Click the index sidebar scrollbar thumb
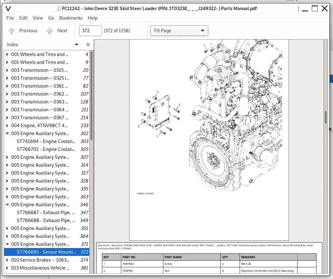This screenshot has width=333, height=279. 91,96
